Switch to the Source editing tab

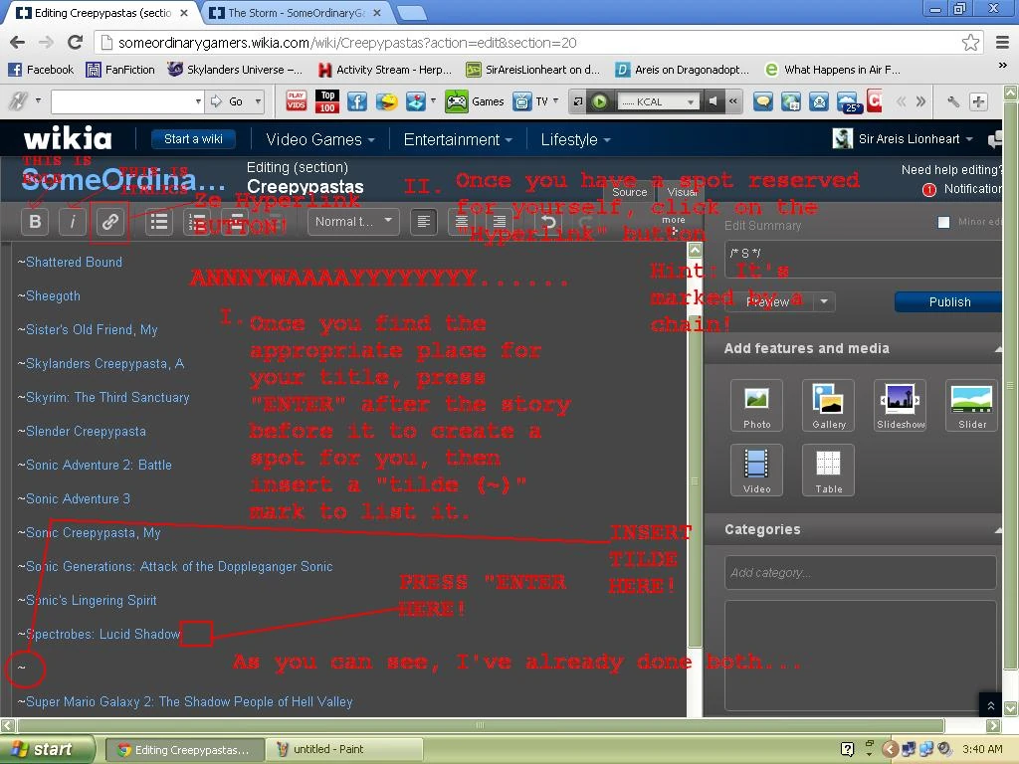click(629, 192)
